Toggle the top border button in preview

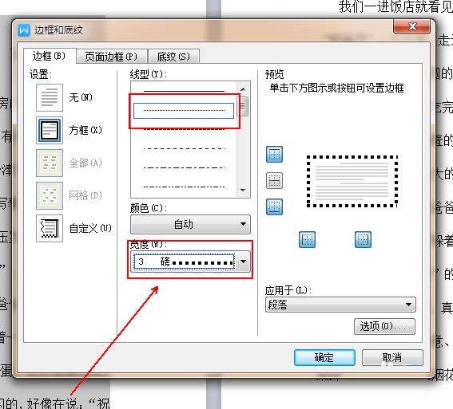coord(274,154)
